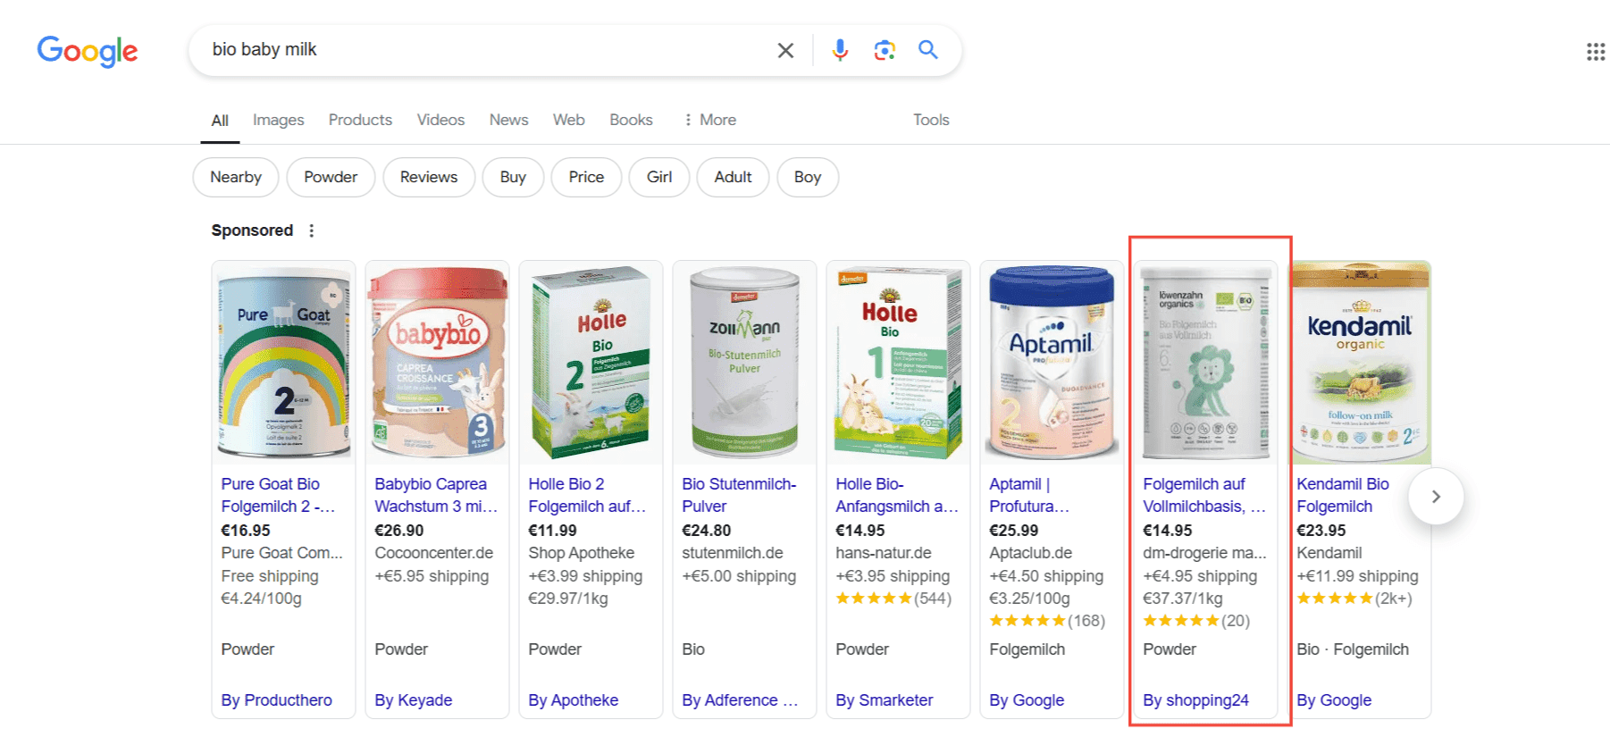Open Kendamil organic product image

(1359, 363)
